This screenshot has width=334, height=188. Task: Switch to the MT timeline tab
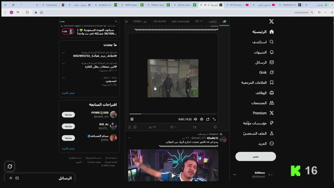pyautogui.click(x=199, y=21)
